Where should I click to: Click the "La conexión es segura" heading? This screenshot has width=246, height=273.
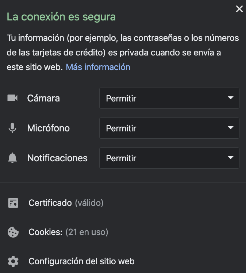point(61,17)
